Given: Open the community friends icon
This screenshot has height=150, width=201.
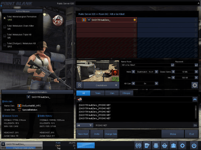Looking at the screenshot, I should [174, 145].
